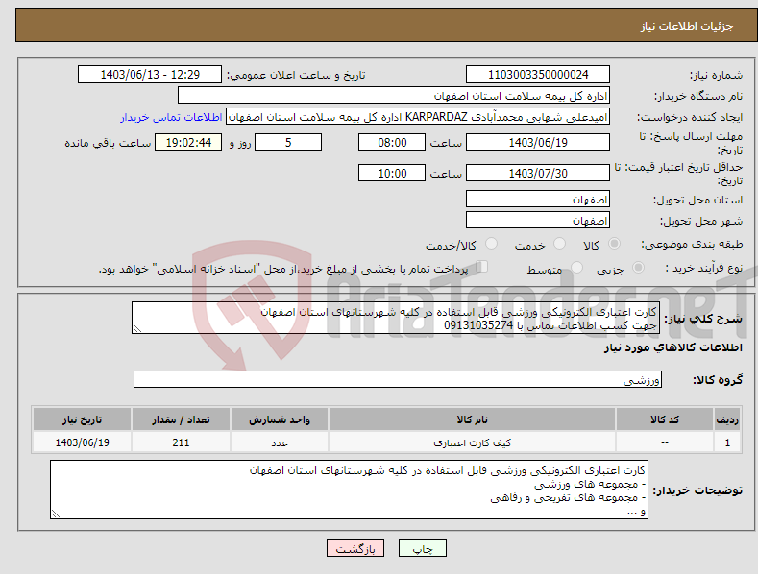The image size is (758, 574).
Task: Select the کالا/خدمت radio button
Action: (491, 244)
